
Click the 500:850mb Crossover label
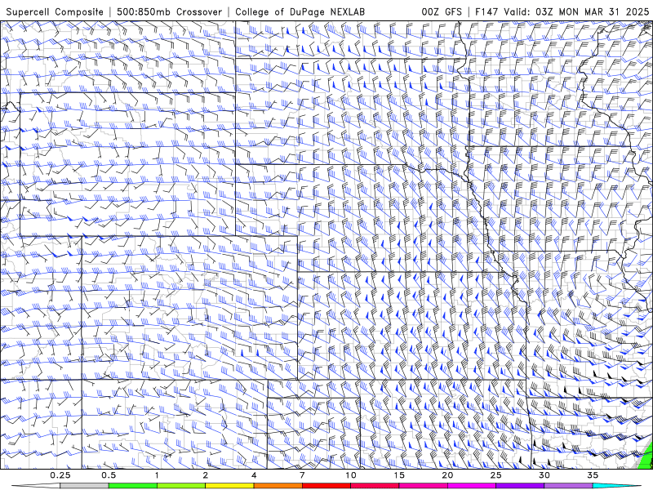coord(170,11)
